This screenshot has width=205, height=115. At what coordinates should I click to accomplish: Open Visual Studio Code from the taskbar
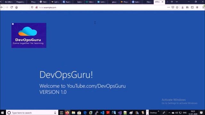coord(102,113)
